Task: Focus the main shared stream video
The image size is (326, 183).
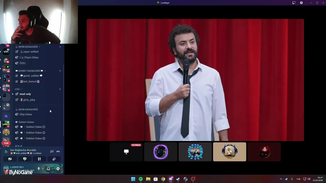Action: click(x=195, y=80)
